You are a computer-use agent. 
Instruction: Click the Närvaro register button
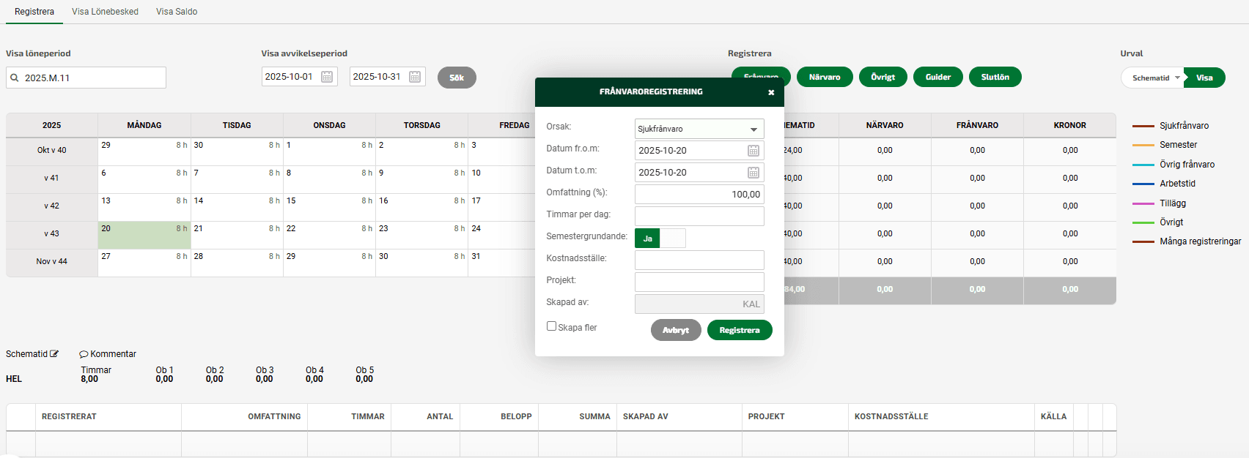tap(824, 77)
